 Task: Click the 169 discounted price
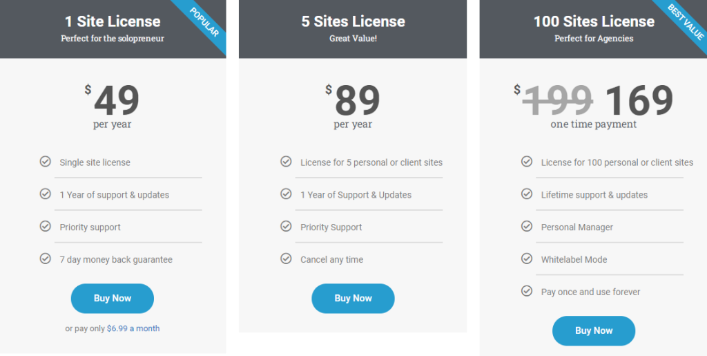point(639,100)
